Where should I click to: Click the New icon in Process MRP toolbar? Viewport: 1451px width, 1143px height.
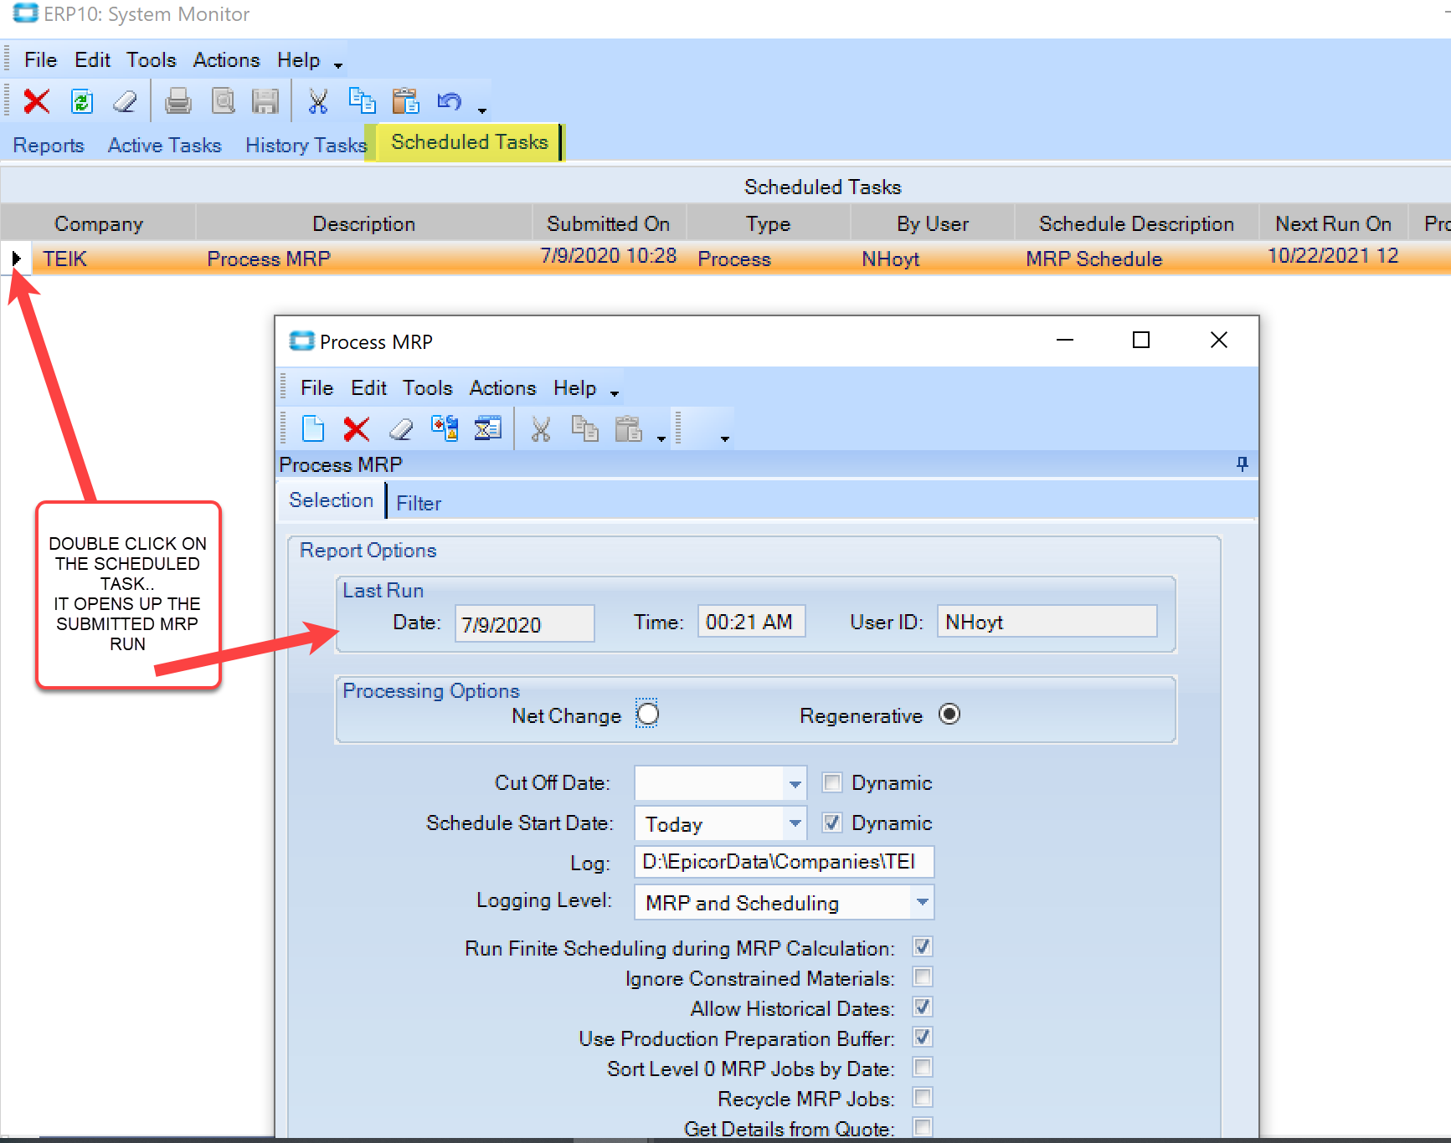coord(312,428)
